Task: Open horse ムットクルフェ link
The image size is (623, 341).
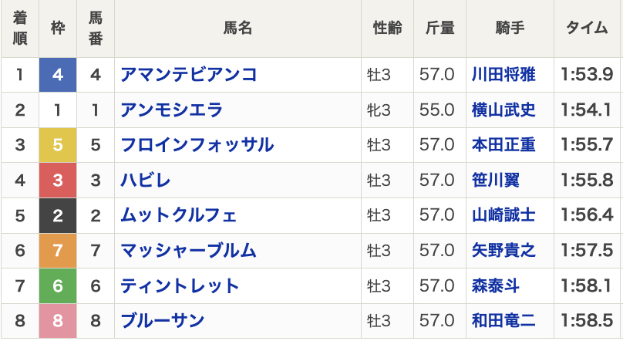Action: [x=179, y=215]
